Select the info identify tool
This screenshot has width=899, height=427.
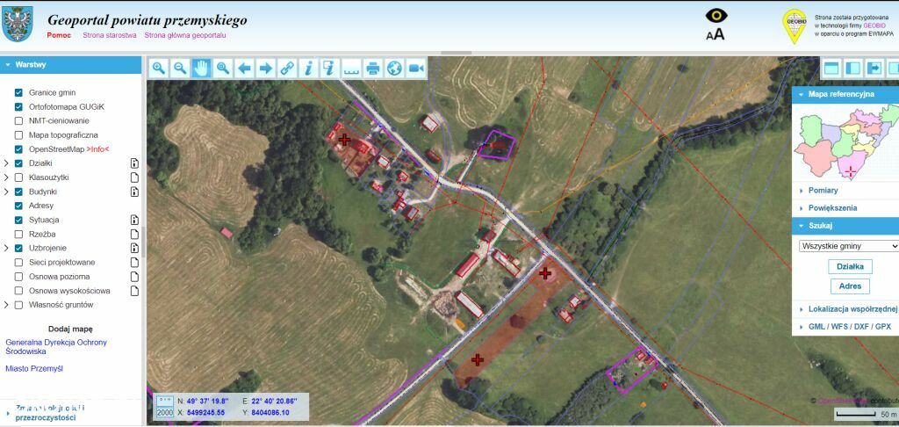click(308, 69)
